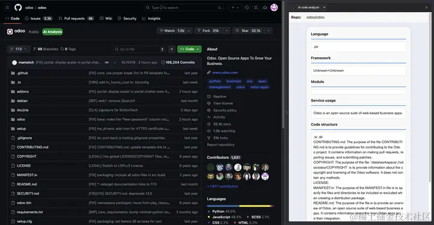The image size is (434, 225).
Task: Expand the Fork options arrow
Action: (227, 31)
